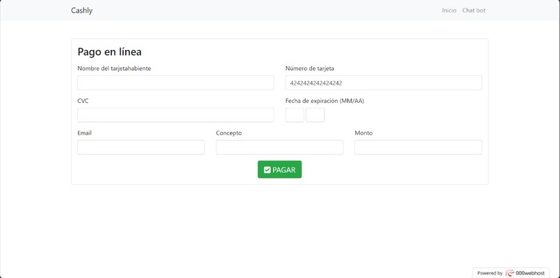Select the Email input field
Screen dimensions: 560x278
pos(141,147)
